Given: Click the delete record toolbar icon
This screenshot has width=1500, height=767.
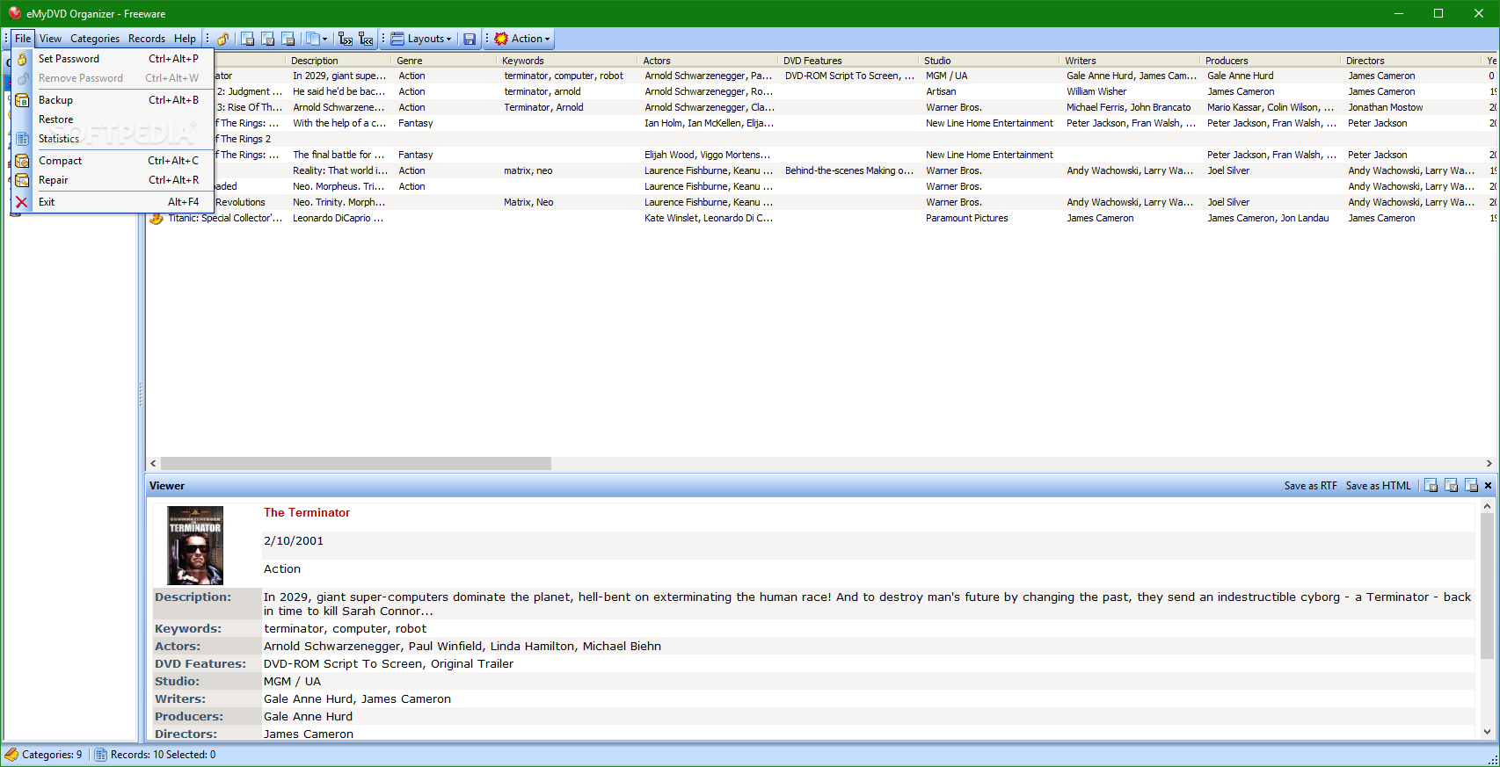Looking at the screenshot, I should pos(288,39).
